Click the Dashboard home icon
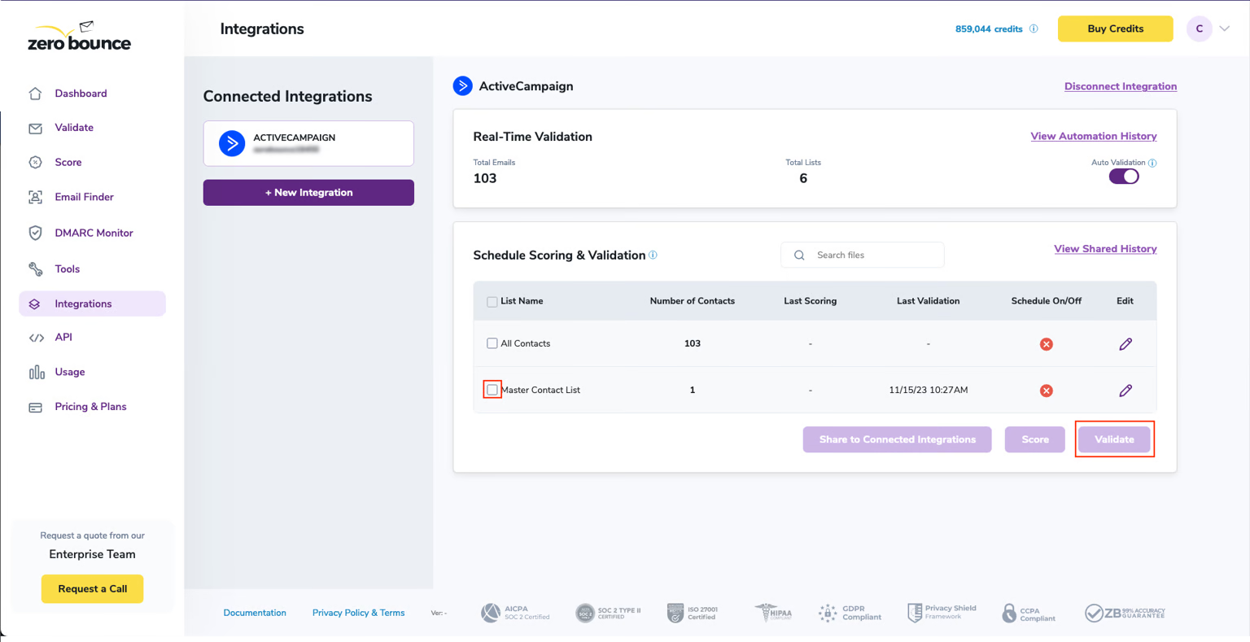This screenshot has height=642, width=1250. (35, 94)
